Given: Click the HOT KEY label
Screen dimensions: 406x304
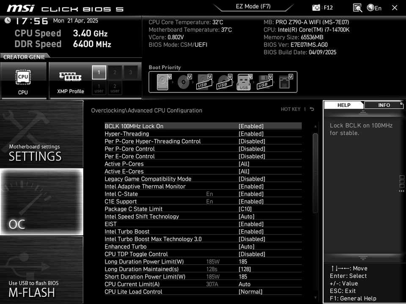Looking at the screenshot, I should pyautogui.click(x=291, y=109).
